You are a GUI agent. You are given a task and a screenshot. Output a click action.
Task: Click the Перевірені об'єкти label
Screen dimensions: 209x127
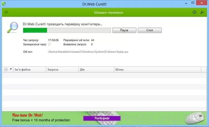tap(76, 40)
